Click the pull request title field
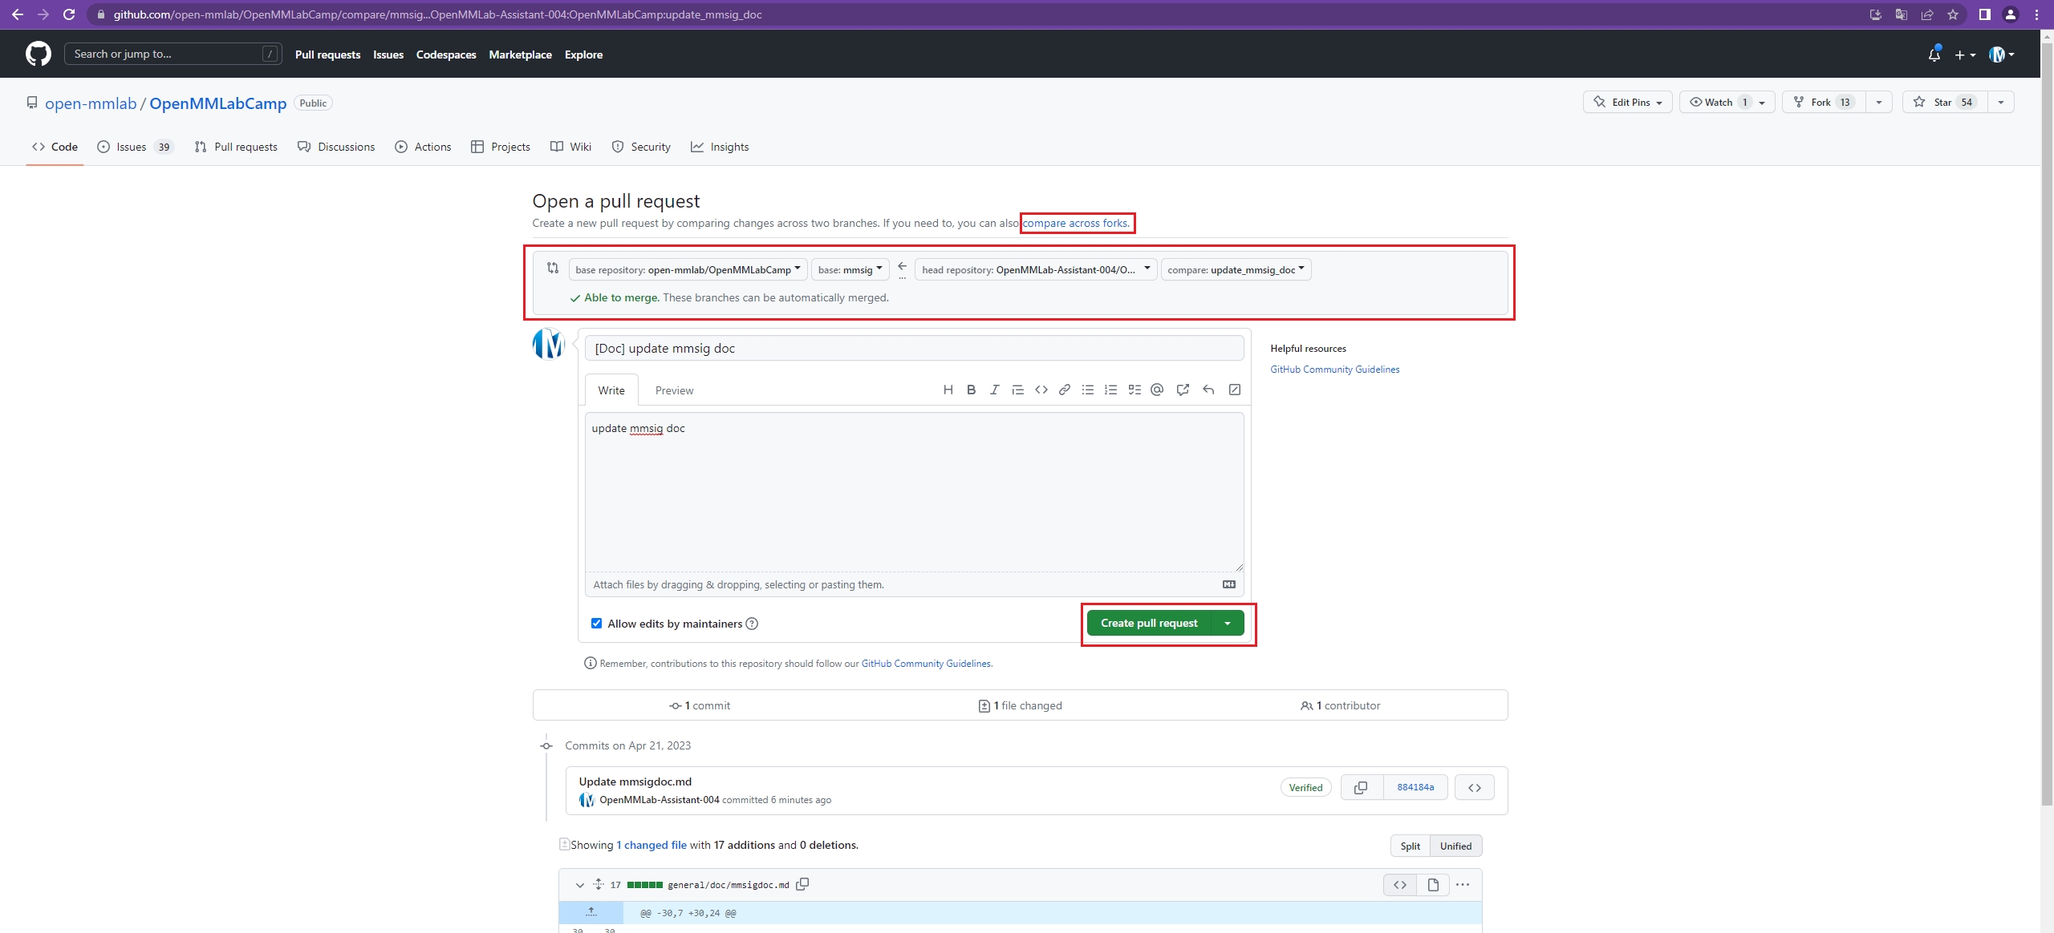 (913, 348)
